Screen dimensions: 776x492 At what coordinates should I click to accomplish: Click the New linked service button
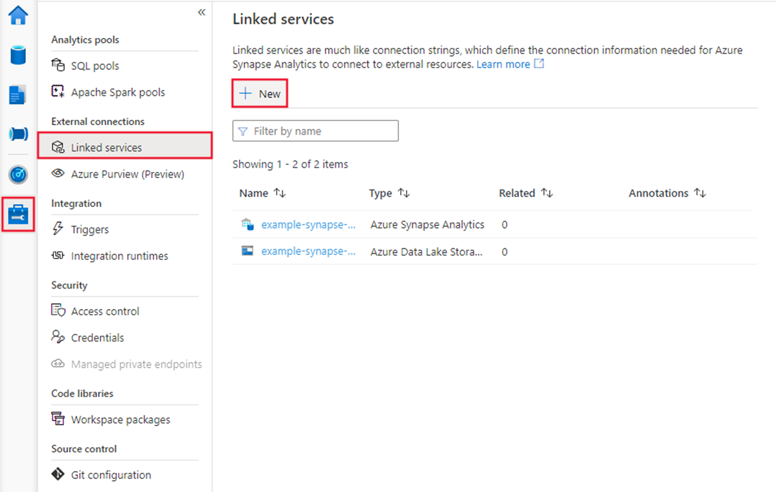(x=260, y=93)
